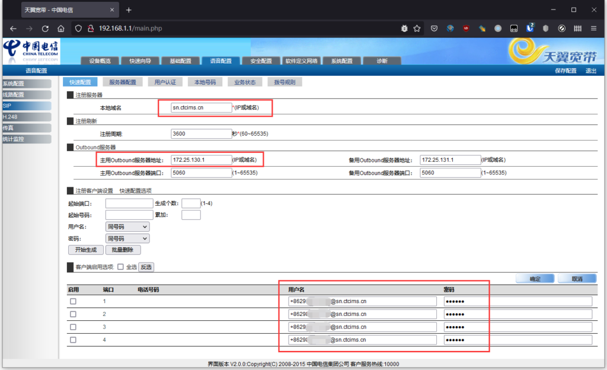Open the robot-face extension icon
Viewport: 607px width, 370px height.
[x=514, y=28]
